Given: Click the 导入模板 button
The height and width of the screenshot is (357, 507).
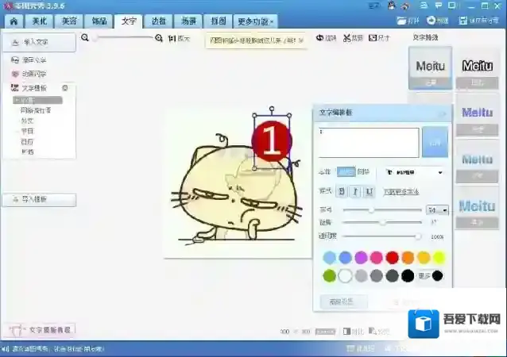Looking at the screenshot, I should pos(39,199).
